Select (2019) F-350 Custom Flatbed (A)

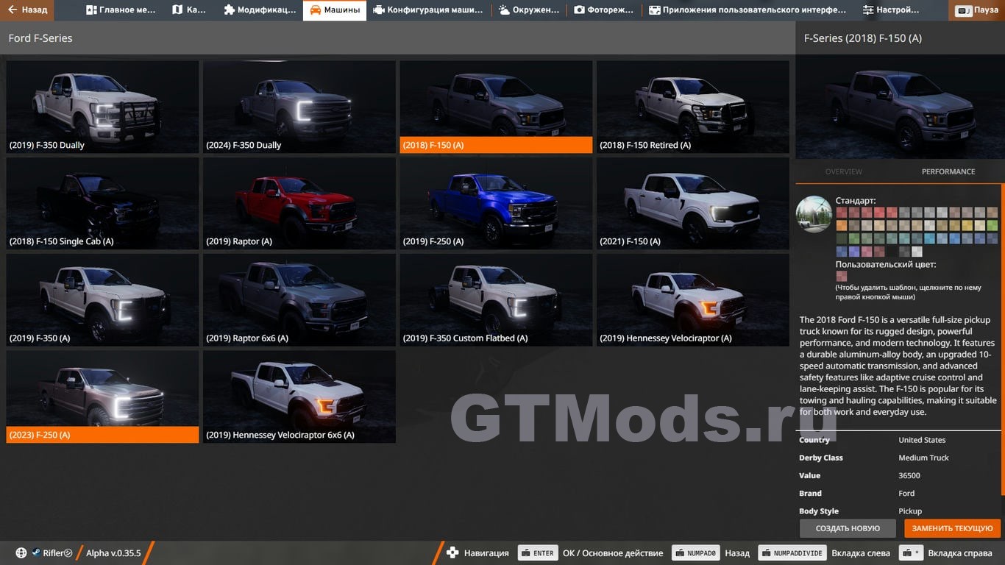coord(496,300)
